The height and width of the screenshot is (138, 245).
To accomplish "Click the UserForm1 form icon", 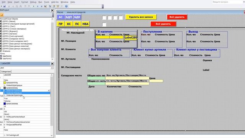I will pyautogui.click(x=1, y=56).
